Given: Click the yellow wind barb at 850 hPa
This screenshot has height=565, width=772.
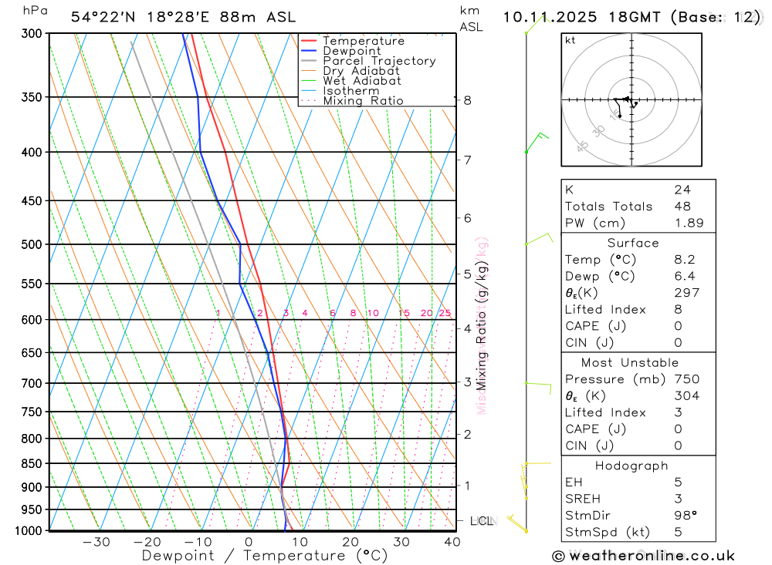Looking at the screenshot, I should pyautogui.click(x=538, y=463).
